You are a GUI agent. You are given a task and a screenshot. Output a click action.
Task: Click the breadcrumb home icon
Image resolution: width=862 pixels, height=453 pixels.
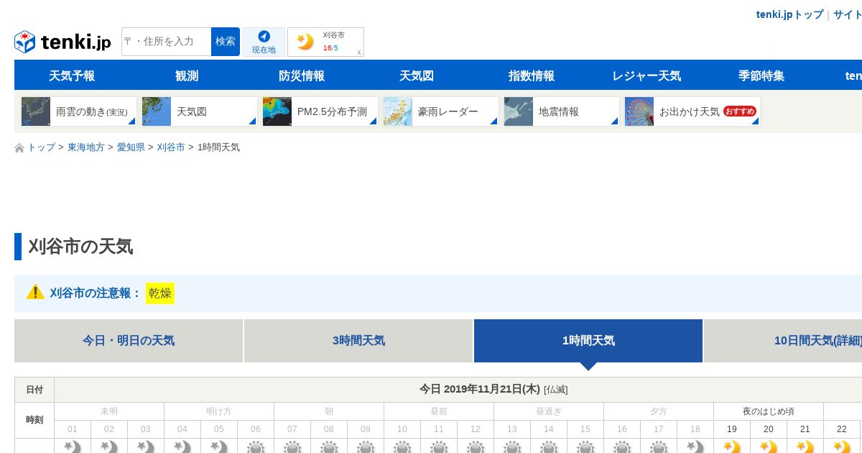pos(19,147)
